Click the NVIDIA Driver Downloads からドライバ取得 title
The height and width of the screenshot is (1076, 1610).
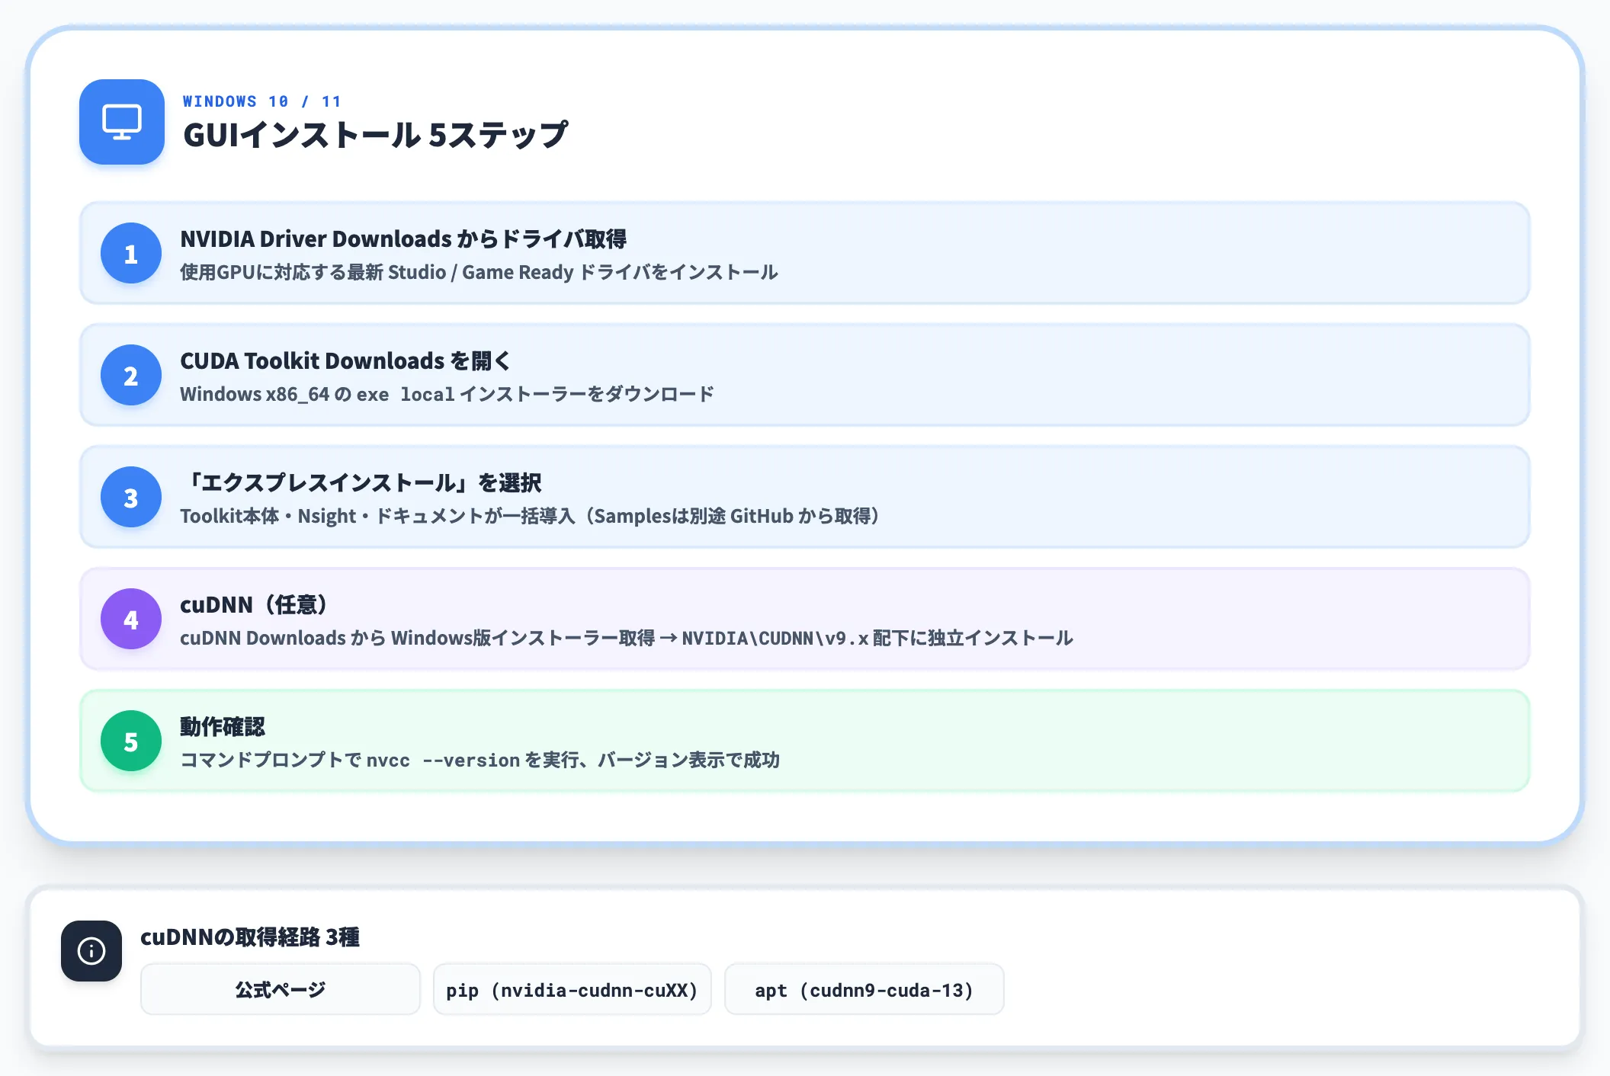[x=403, y=239]
